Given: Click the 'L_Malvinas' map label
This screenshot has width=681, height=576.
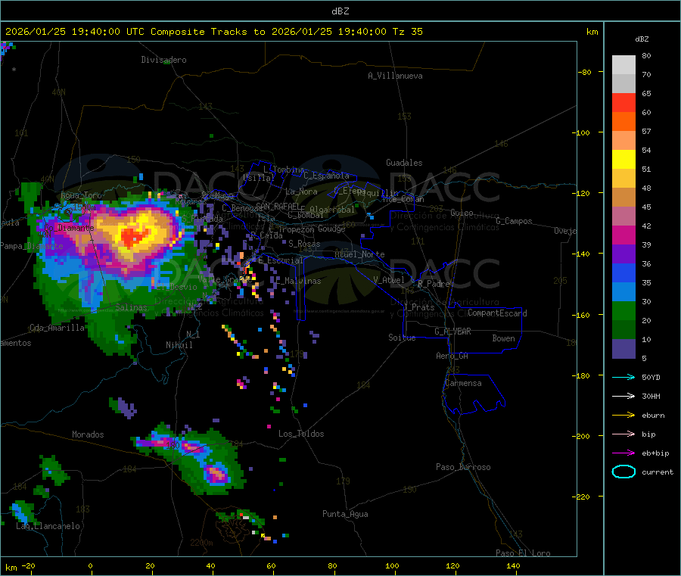Looking at the screenshot, I should pyautogui.click(x=298, y=281).
